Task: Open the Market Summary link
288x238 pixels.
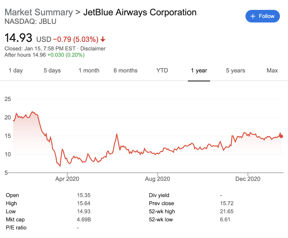Action: point(39,12)
